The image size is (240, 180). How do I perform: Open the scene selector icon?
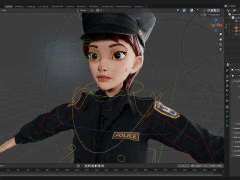pyautogui.click(x=226, y=6)
